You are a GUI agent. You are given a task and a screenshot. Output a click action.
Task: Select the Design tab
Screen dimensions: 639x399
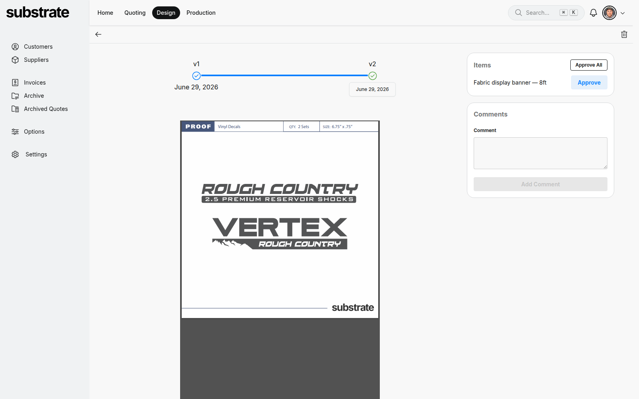pyautogui.click(x=166, y=13)
